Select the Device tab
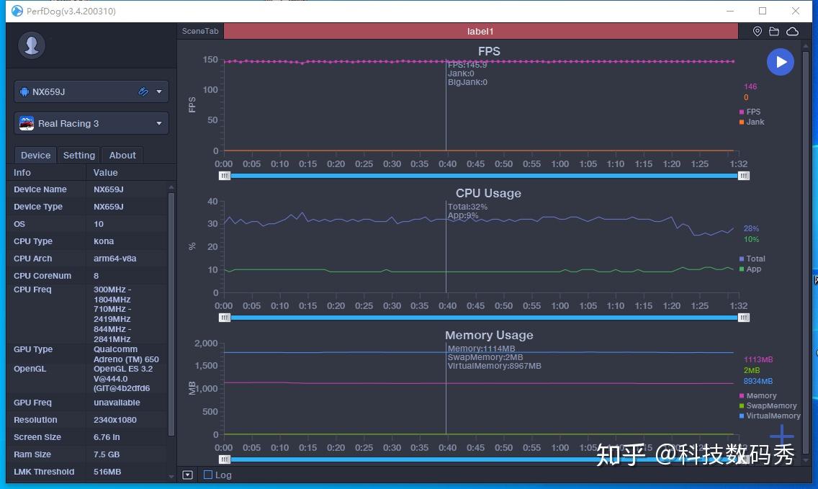 coord(35,155)
